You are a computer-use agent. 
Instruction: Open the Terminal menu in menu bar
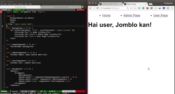click(x=21, y=4)
